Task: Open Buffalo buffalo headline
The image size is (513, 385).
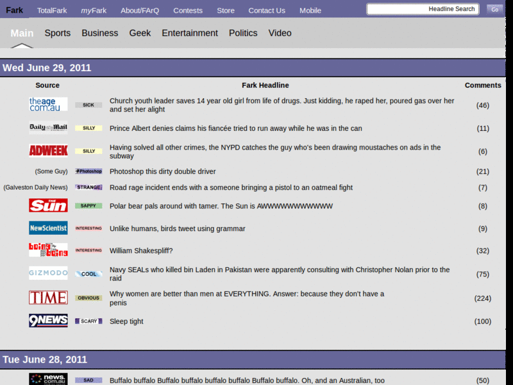Action: [x=247, y=381]
